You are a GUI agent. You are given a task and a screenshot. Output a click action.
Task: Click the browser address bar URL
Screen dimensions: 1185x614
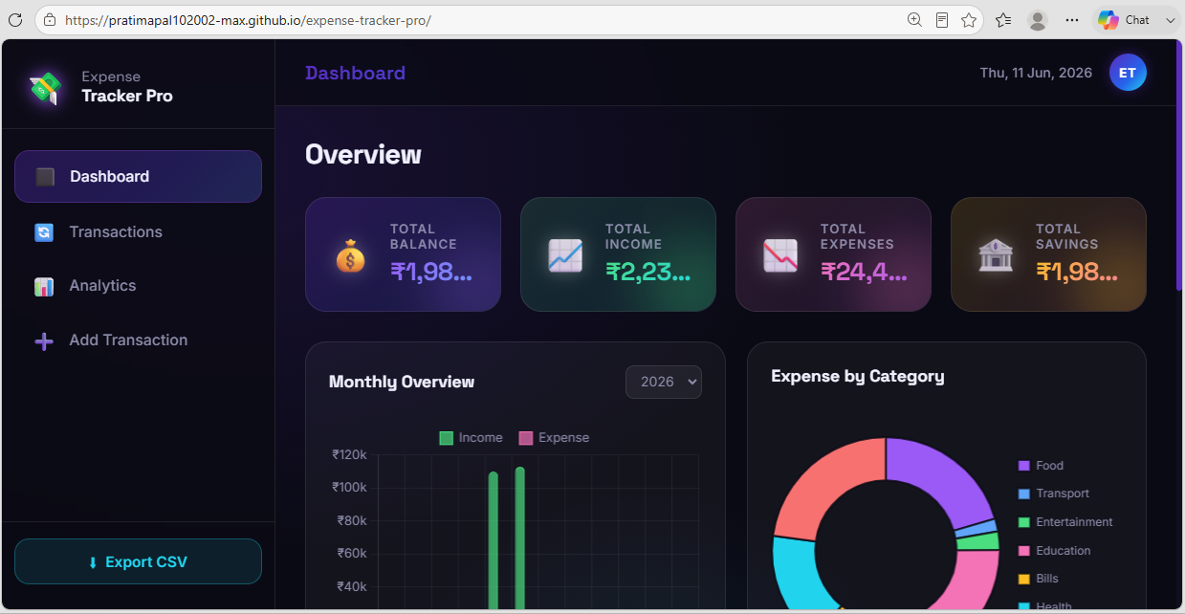tap(249, 20)
